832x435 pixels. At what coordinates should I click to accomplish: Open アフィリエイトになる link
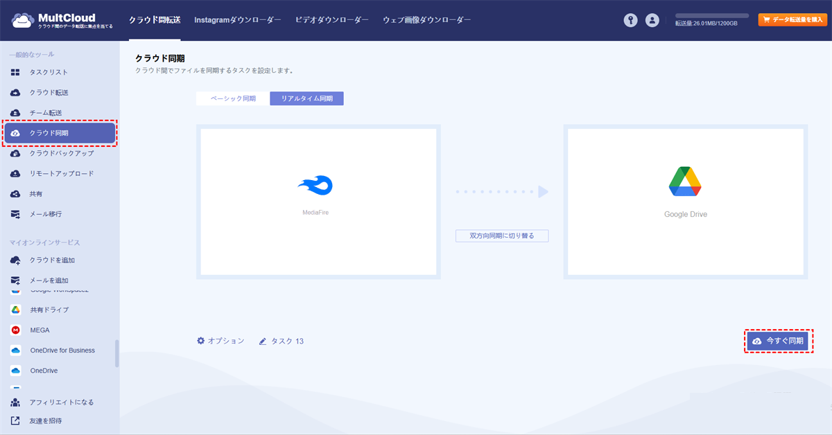[x=61, y=402]
